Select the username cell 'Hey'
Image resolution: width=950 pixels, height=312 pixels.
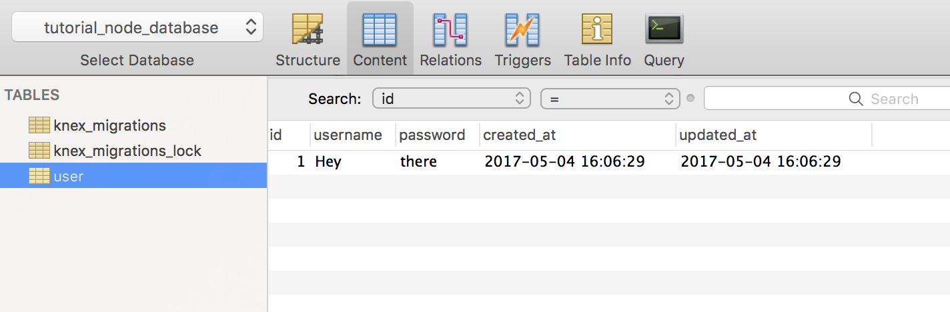[328, 161]
